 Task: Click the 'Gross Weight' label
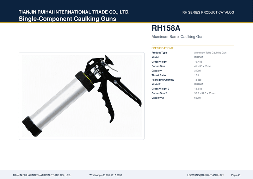(159, 62)
